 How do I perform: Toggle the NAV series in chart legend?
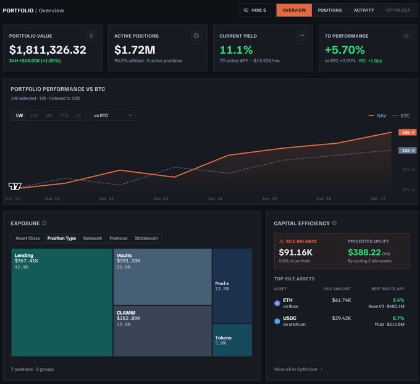coord(377,115)
